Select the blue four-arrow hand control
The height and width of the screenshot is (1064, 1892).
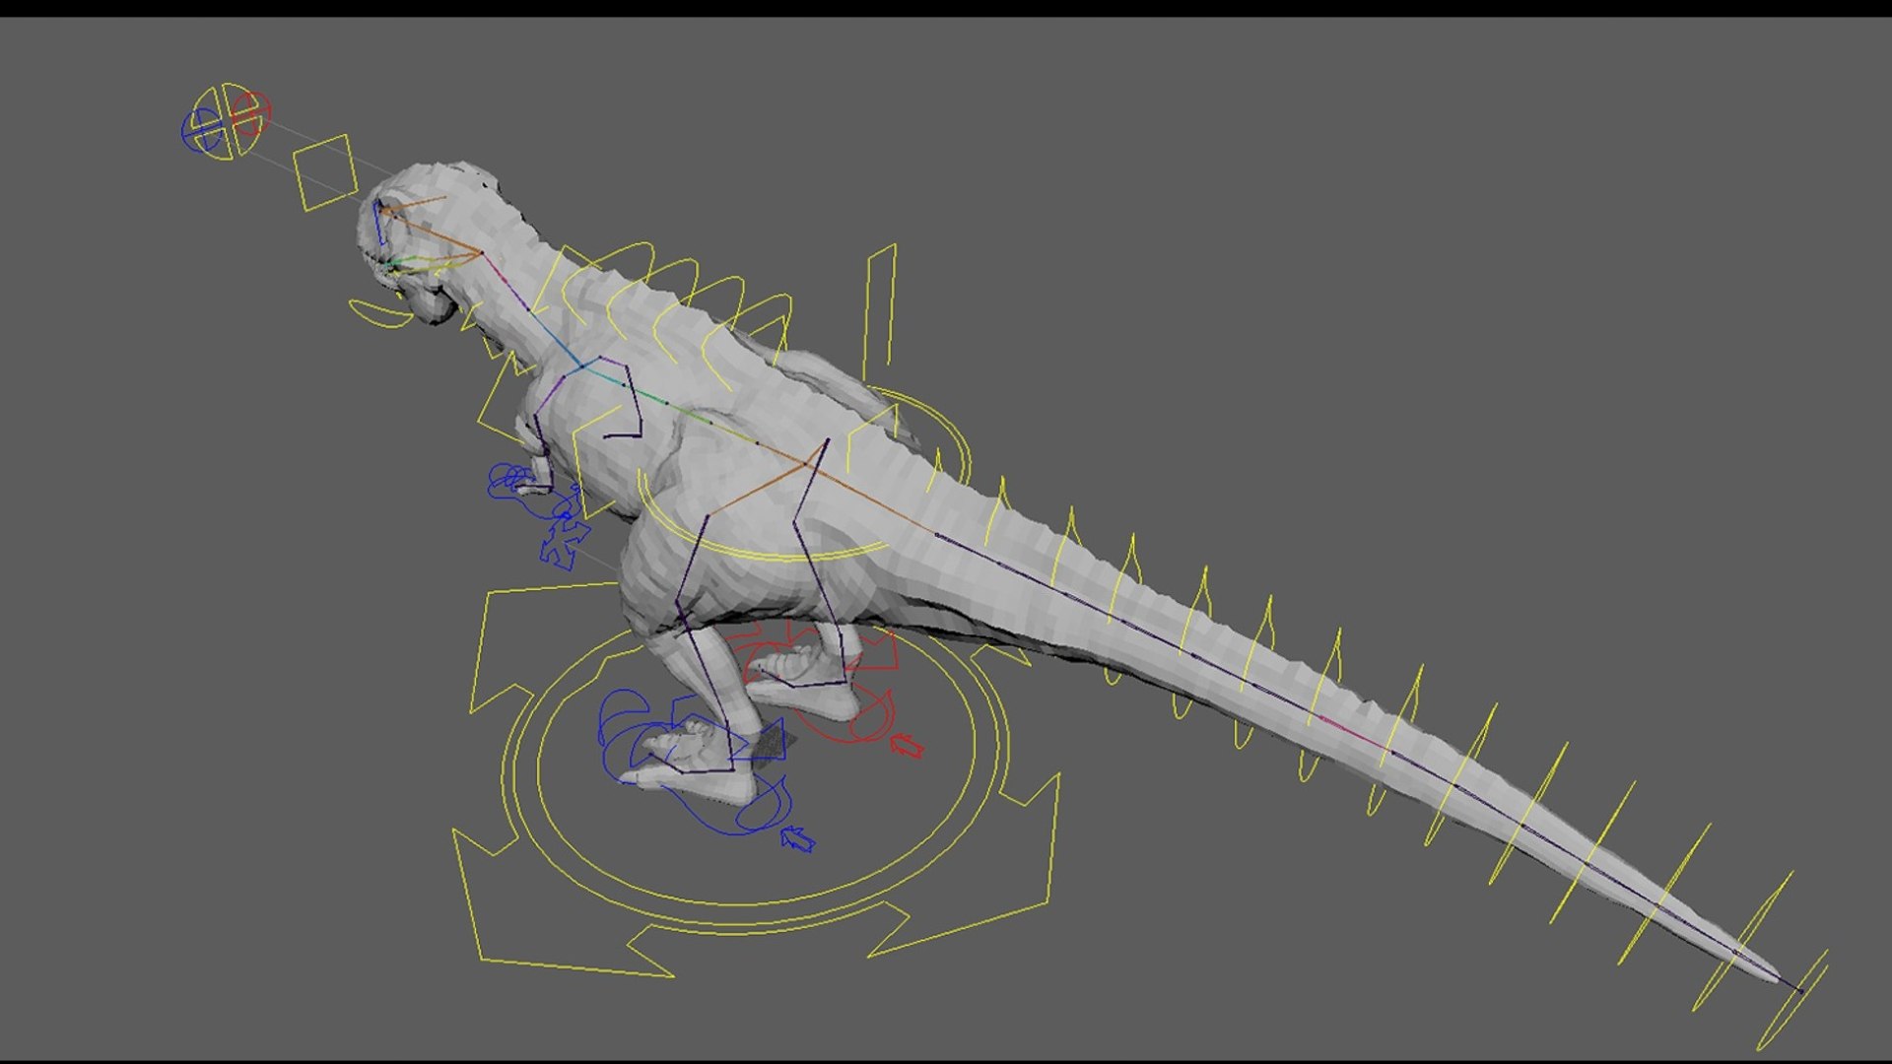(565, 542)
